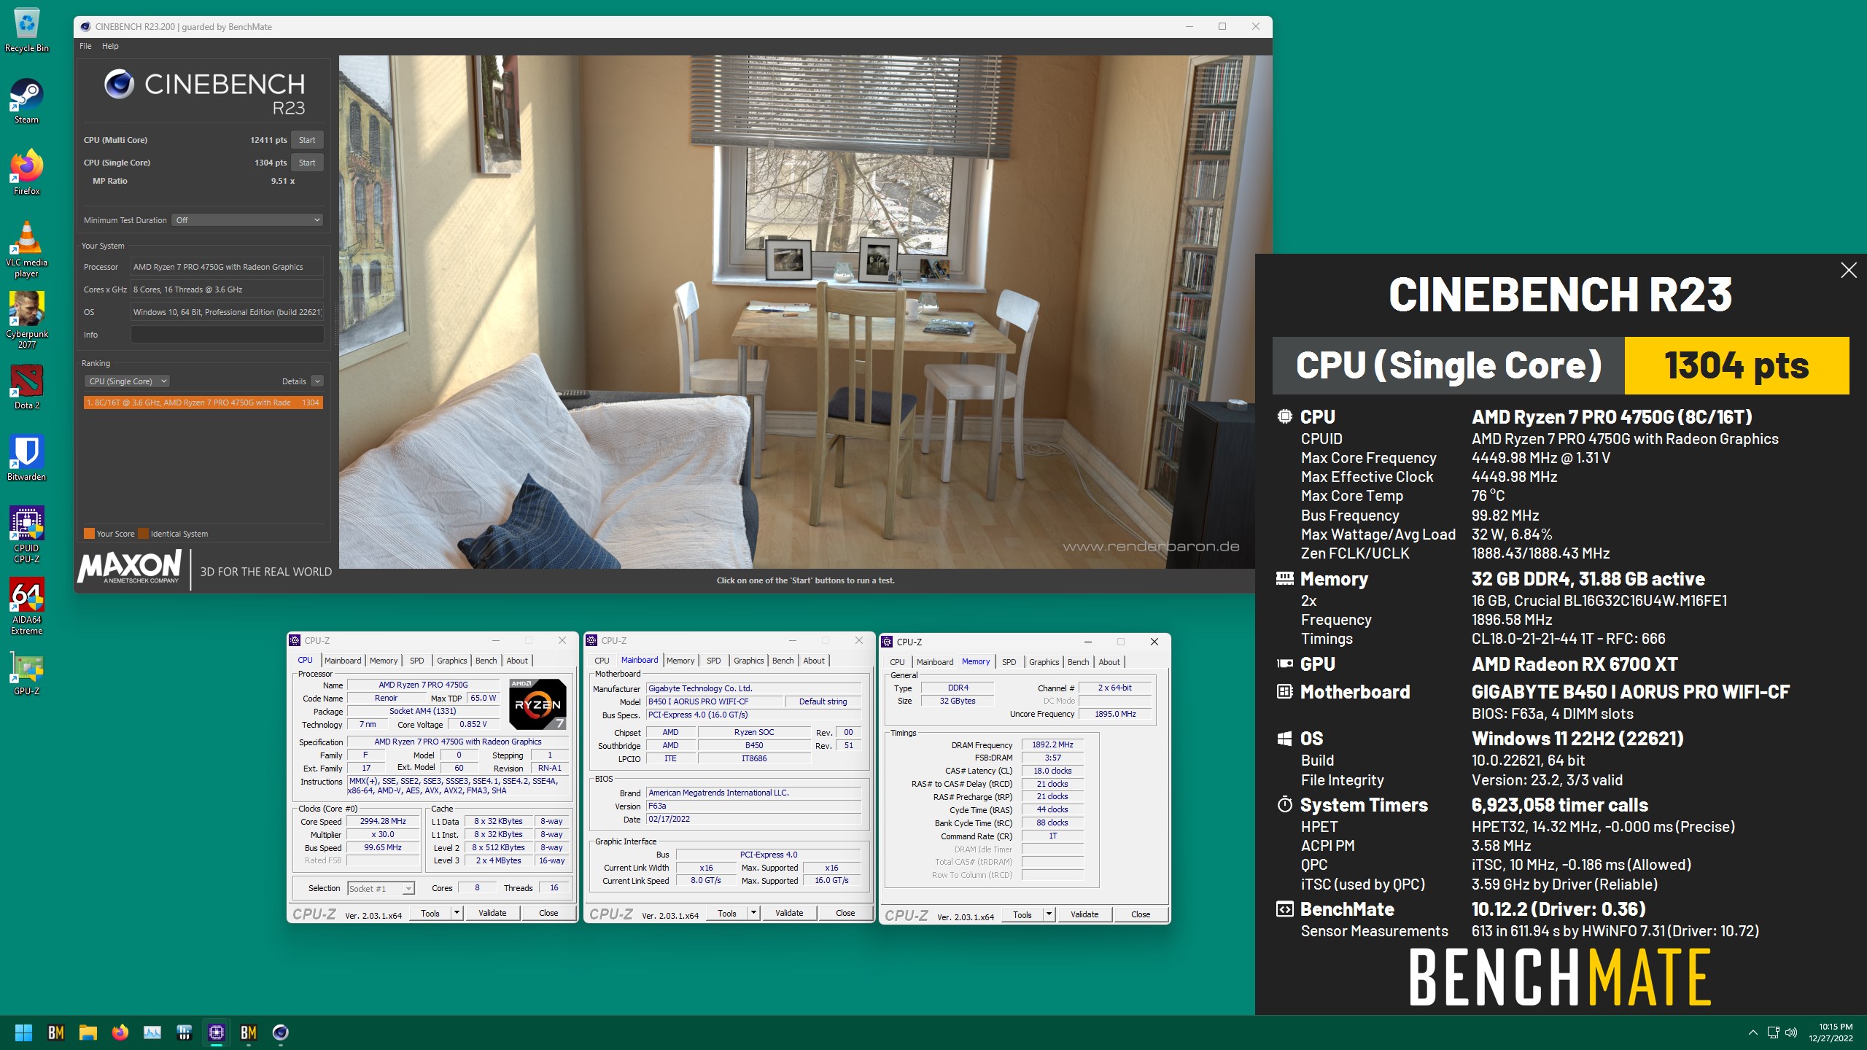Screen dimensions: 1867x1050
Task: Open GPU-Z desktop shortcut
Action: click(x=27, y=672)
